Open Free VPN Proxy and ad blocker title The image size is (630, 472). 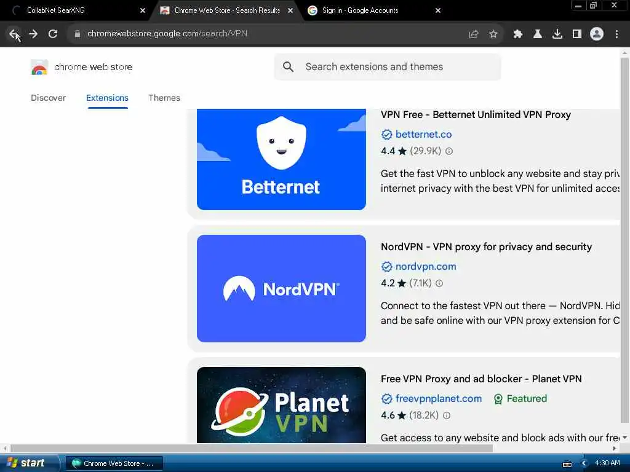pos(481,379)
